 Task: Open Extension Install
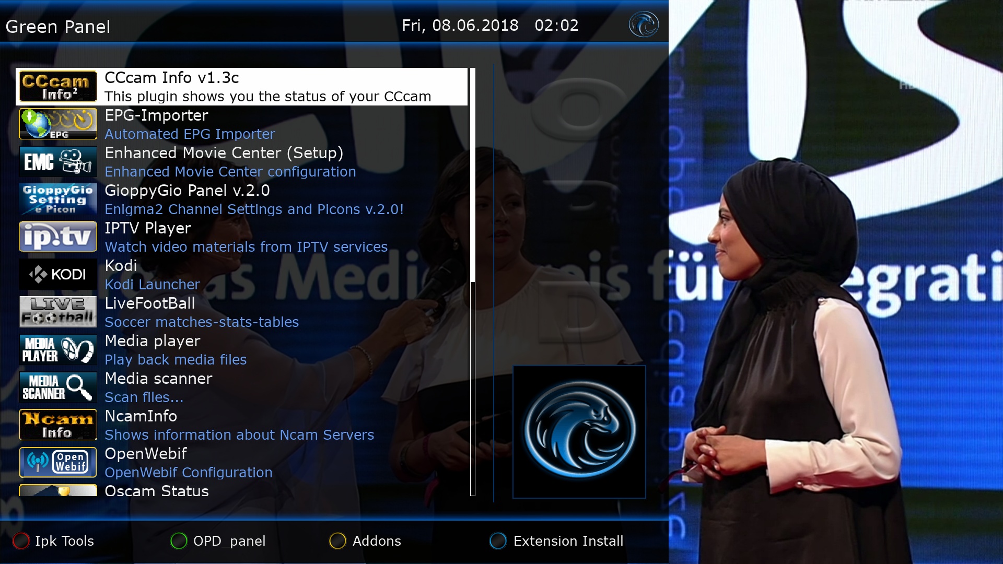568,541
